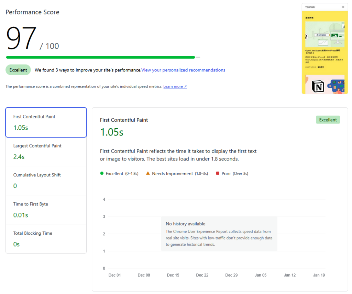
Task: Click the LiteSpeed article image in preview
Action: 324,34
